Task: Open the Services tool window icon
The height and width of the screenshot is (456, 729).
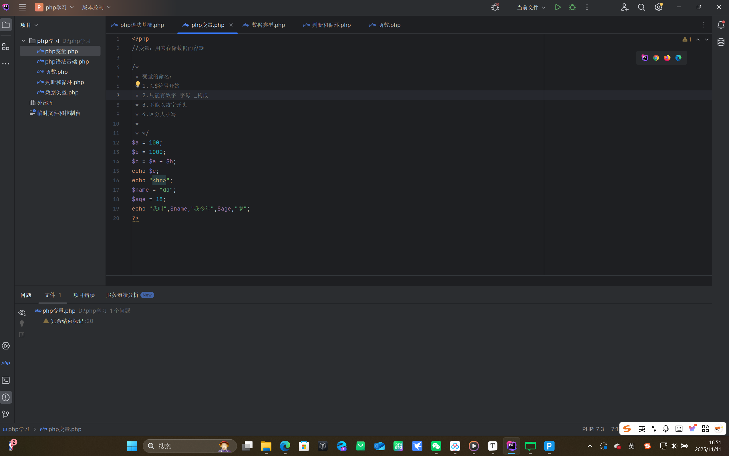Action: point(6,346)
